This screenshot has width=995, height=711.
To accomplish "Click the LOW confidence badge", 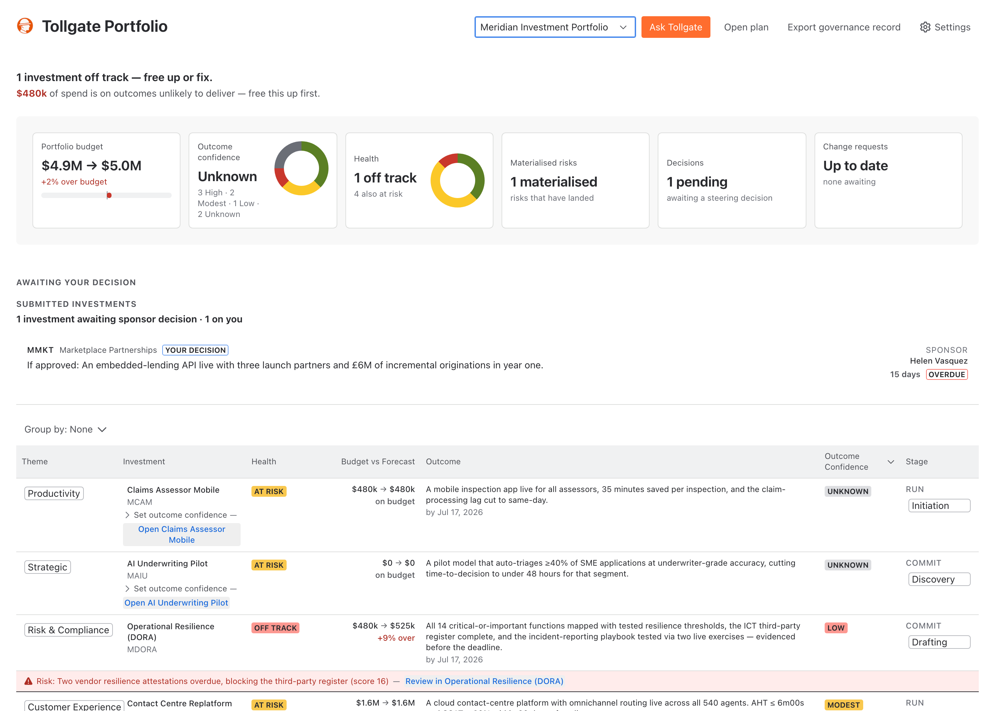I will tap(836, 628).
